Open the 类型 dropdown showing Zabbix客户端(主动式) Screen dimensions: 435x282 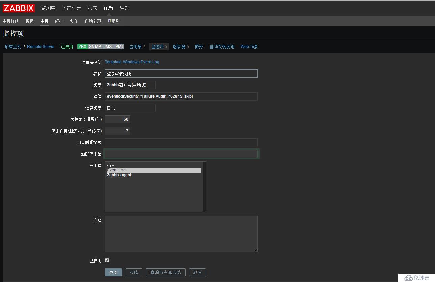[130, 85]
